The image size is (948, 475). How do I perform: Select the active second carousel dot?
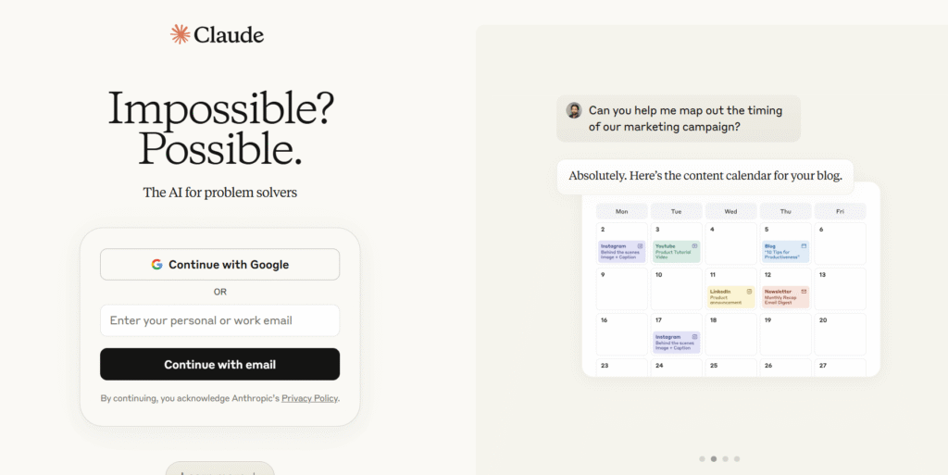[713, 458]
